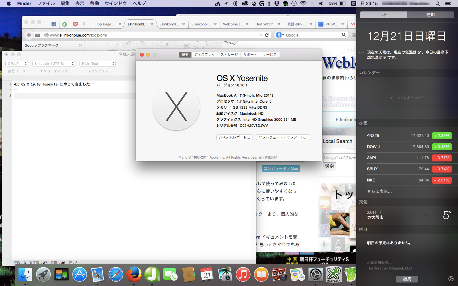Open System Preferences gear in Dock
The width and height of the screenshot is (458, 286).
tap(316, 274)
